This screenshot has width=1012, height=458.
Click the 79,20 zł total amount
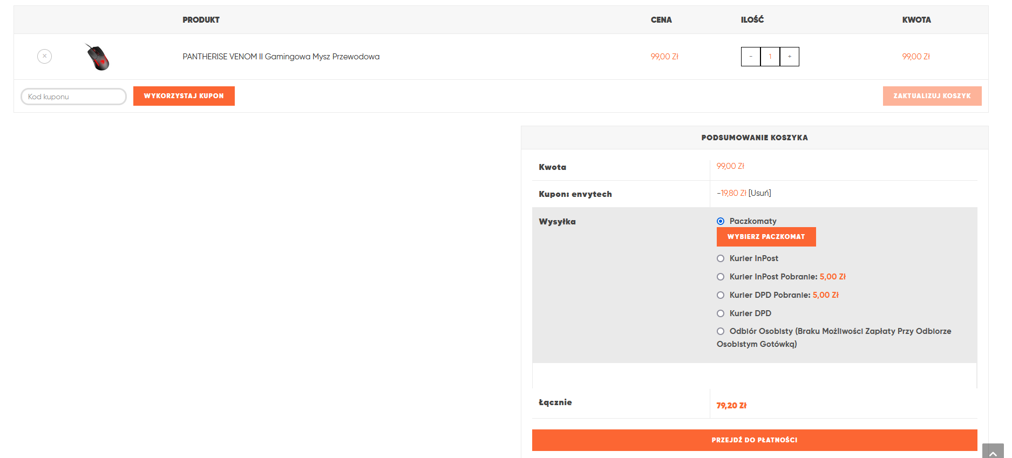(731, 406)
